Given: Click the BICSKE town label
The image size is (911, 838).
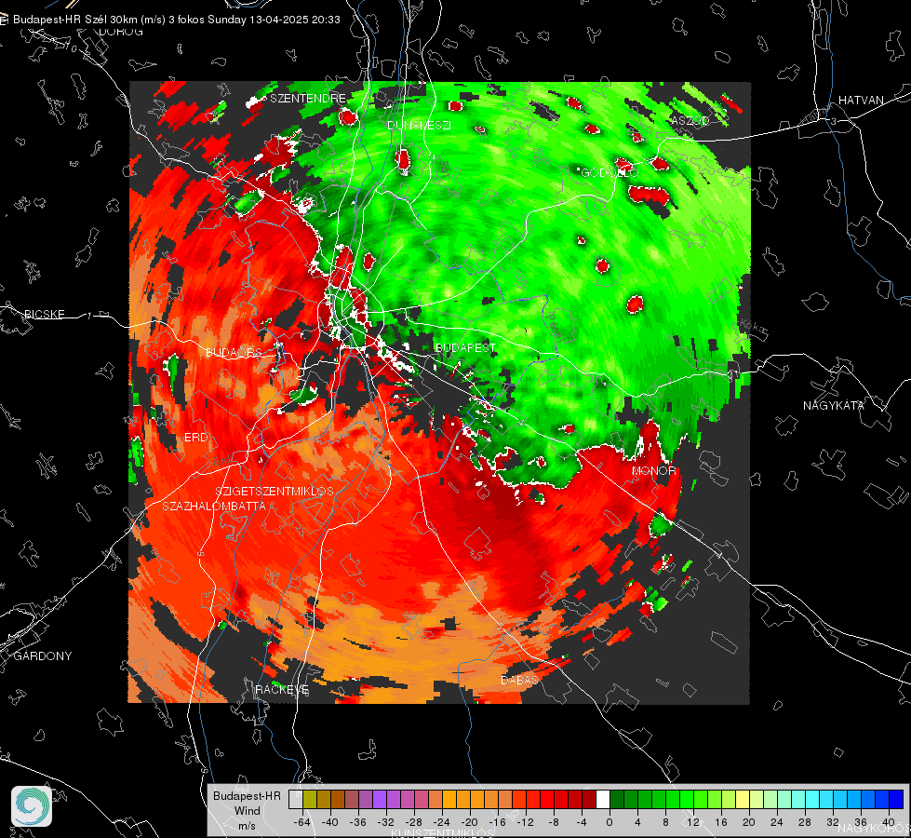Looking at the screenshot, I should [x=44, y=314].
